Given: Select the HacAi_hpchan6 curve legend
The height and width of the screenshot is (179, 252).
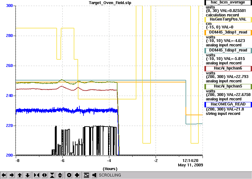Looking at the screenshot, I should click(228, 69).
